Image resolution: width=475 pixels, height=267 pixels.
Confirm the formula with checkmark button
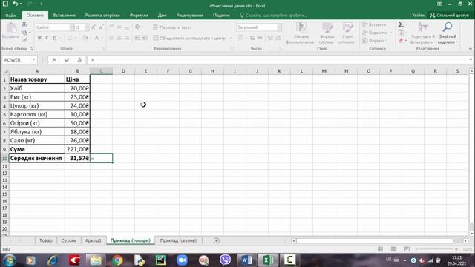pos(67,60)
